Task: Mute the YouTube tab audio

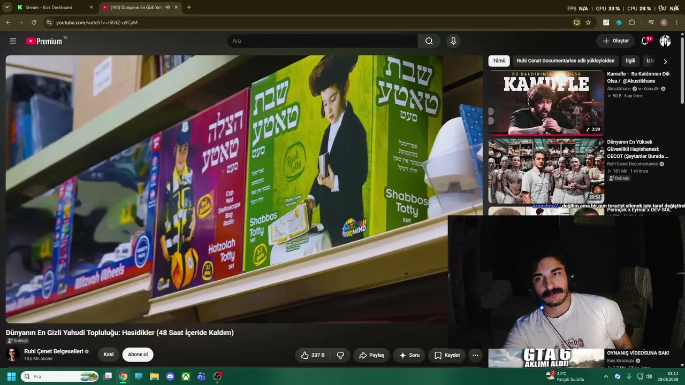Action: pos(168,7)
